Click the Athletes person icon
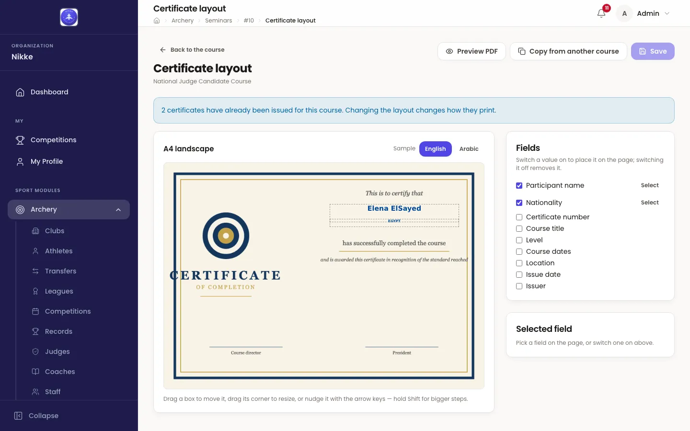 point(35,251)
